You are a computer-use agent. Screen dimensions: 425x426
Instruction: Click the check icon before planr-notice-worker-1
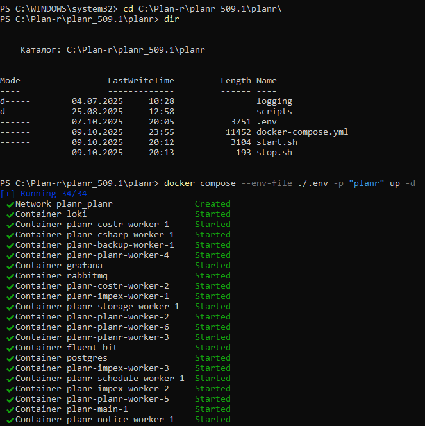pos(10,420)
